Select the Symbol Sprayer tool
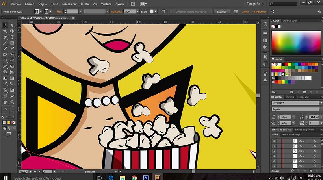 pyautogui.click(x=5, y=90)
